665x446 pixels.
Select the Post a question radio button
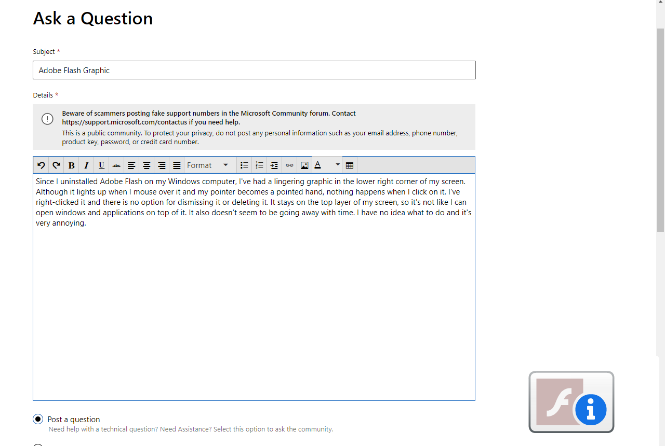[37, 419]
